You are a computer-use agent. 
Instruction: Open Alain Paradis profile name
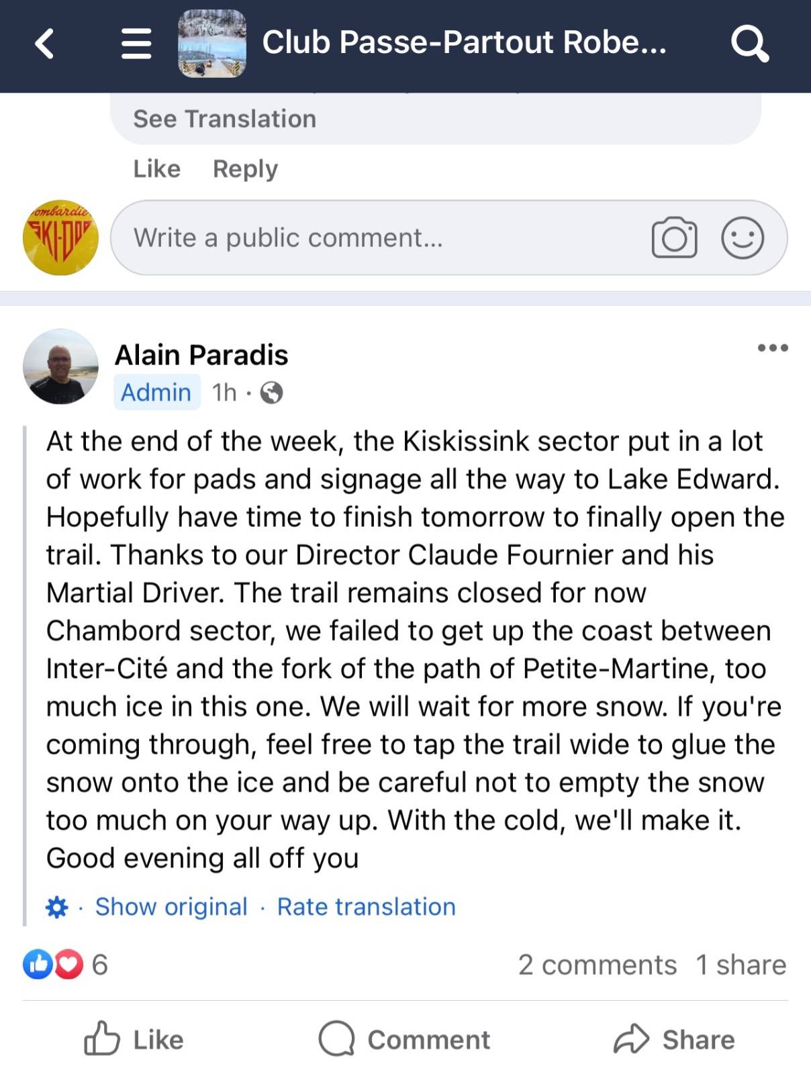point(201,355)
